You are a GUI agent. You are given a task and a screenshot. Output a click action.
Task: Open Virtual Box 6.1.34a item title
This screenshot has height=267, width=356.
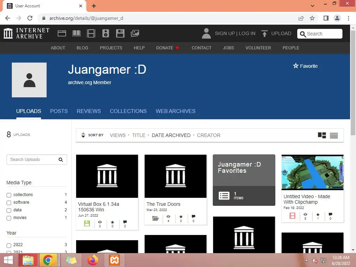(x=98, y=207)
